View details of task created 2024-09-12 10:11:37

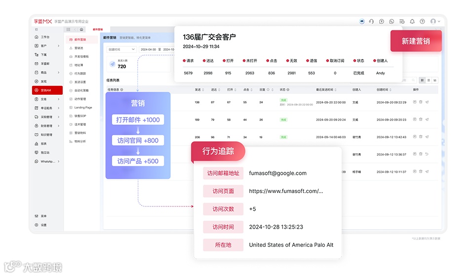415,171
